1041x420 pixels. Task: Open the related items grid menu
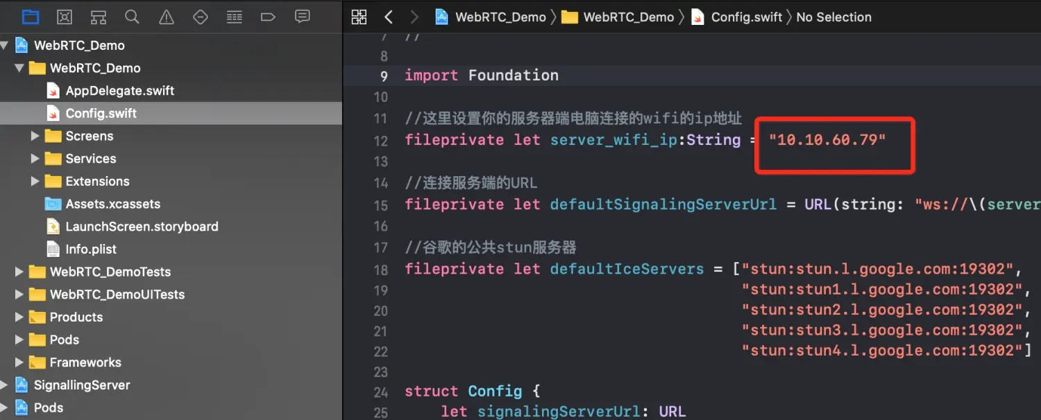pyautogui.click(x=359, y=17)
